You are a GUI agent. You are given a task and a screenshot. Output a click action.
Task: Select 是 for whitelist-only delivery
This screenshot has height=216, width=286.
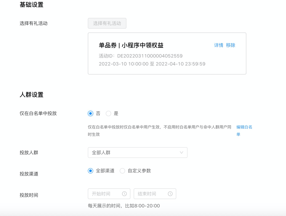click(108, 113)
